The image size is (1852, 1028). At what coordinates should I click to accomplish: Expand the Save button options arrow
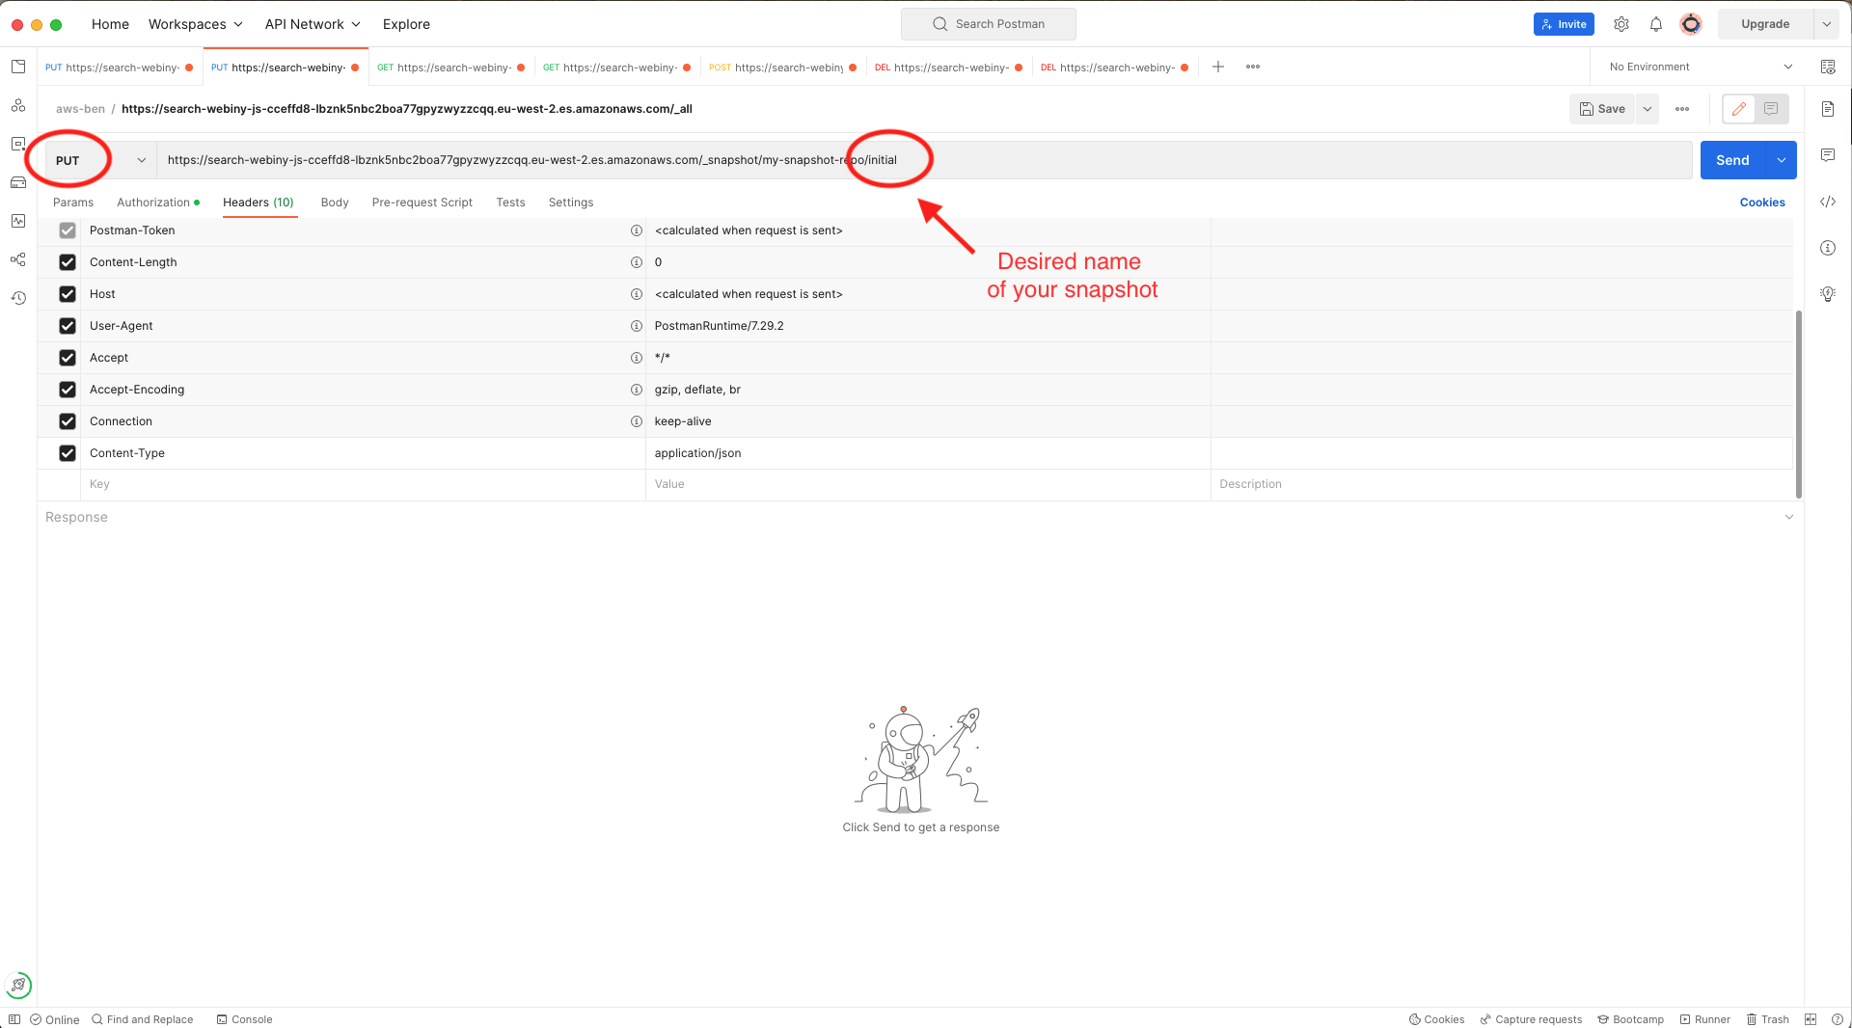[x=1647, y=109]
